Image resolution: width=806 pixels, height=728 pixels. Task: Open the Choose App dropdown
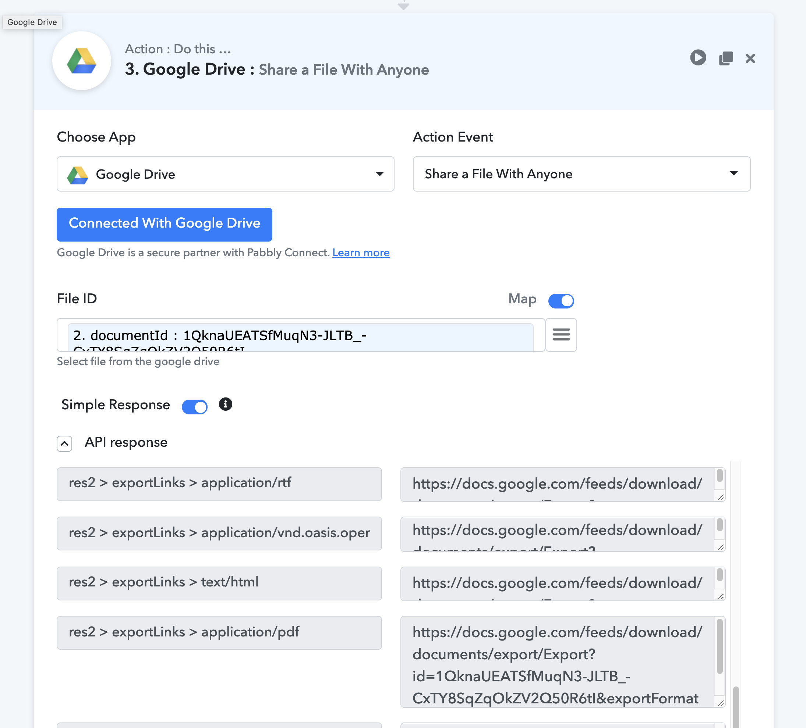tap(226, 174)
